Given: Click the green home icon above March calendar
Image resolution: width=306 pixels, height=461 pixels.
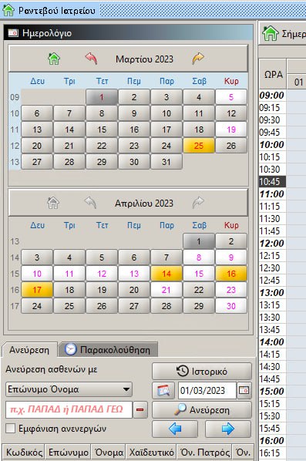Looking at the screenshot, I should [x=54, y=59].
